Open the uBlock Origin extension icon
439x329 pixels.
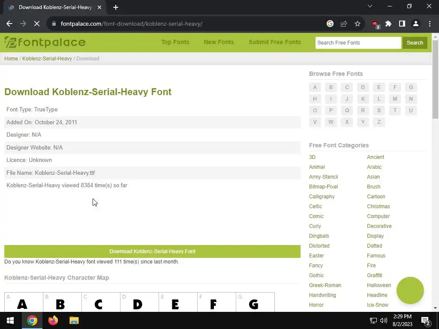[376, 24]
